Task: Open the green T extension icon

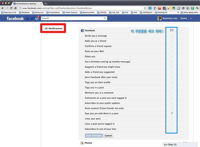Action: click(x=192, y=8)
